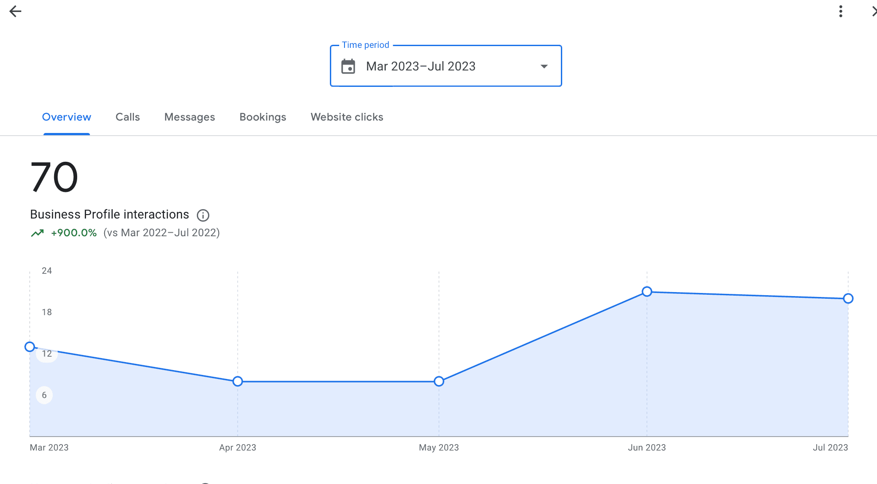
Task: Open the three-dot more options menu
Action: pyautogui.click(x=841, y=12)
